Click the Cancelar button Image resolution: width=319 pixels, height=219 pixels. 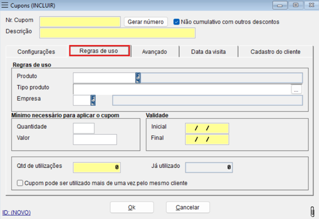click(188, 207)
